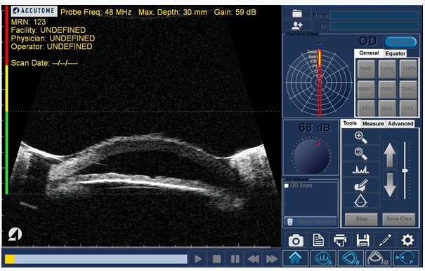The height and width of the screenshot is (271, 425).
Task: Click the play button in cine controls
Action: tap(198, 259)
